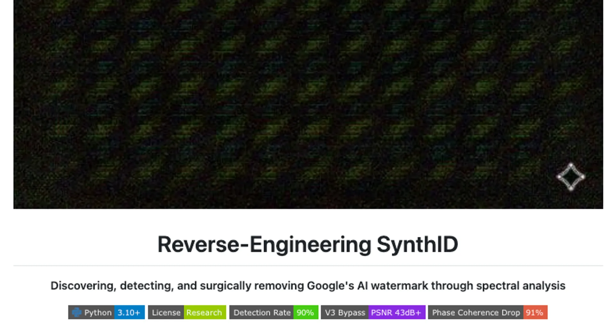Click the V3 Bypass badge label
Screen dimensions: 614x330
[345, 312]
